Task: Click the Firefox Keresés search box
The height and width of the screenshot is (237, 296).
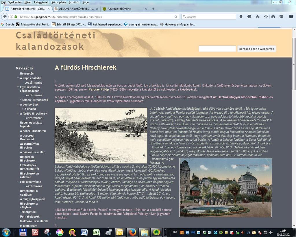Action: (x=209, y=16)
